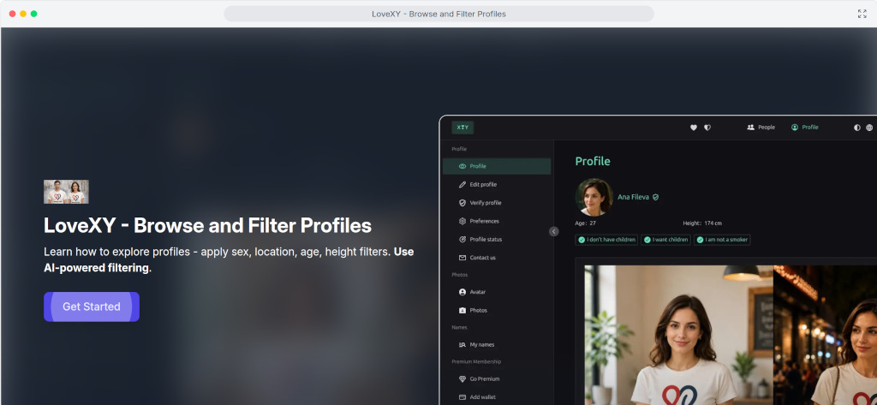Open language selector globe icon
877x405 pixels.
[869, 128]
